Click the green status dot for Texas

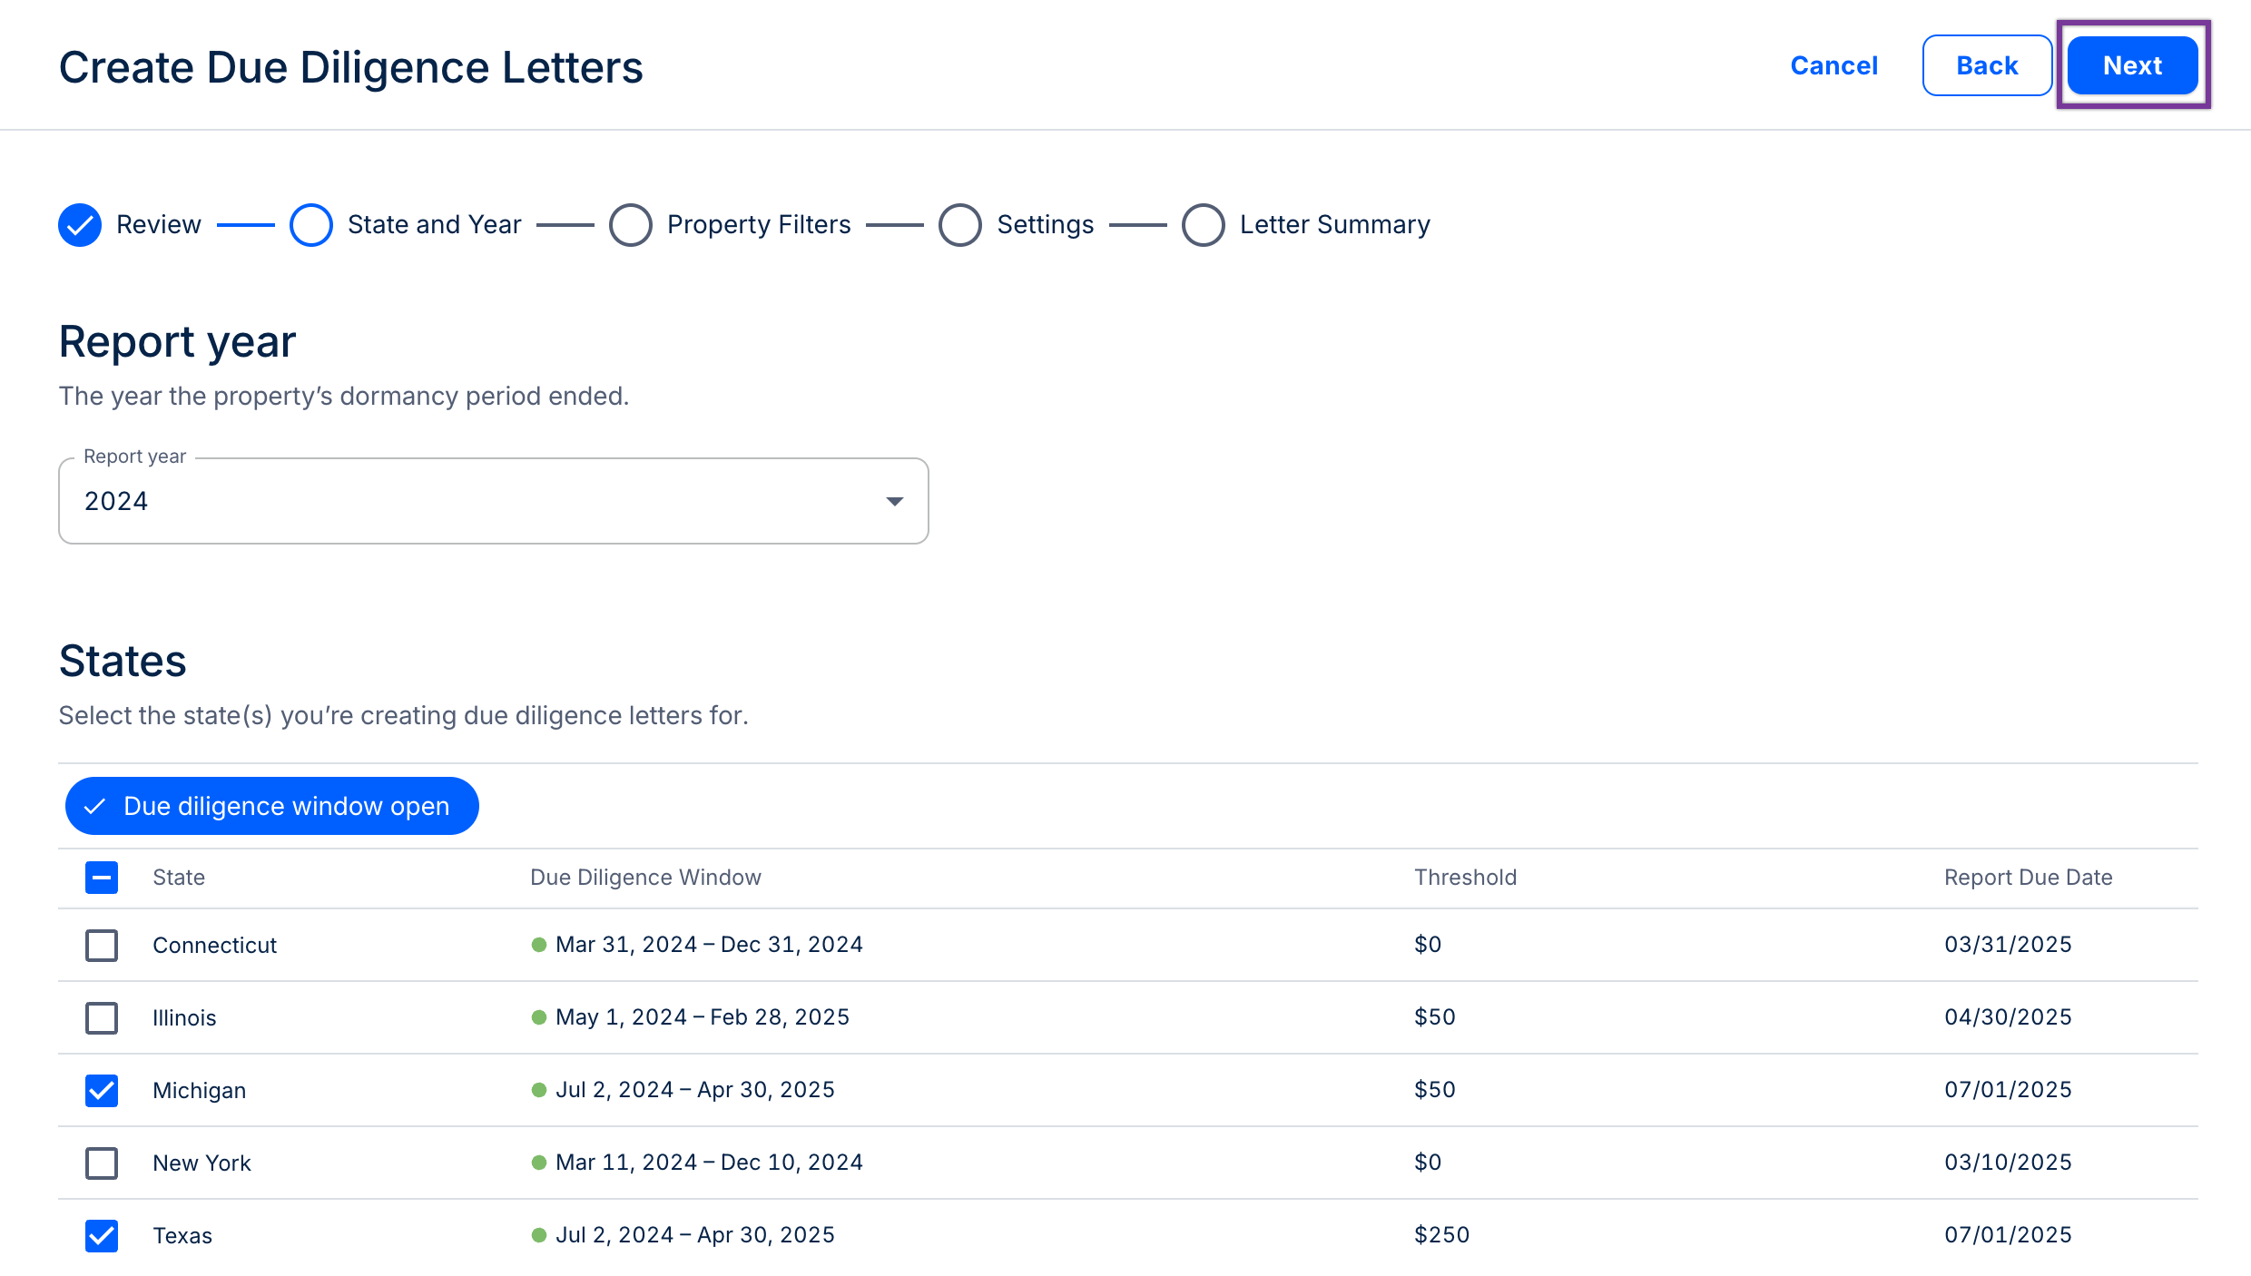(x=539, y=1235)
